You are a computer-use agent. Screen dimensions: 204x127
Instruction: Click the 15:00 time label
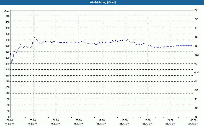click(124, 120)
